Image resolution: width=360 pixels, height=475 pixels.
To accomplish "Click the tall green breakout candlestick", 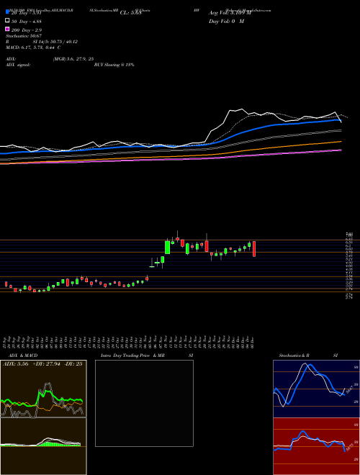I will [167, 248].
